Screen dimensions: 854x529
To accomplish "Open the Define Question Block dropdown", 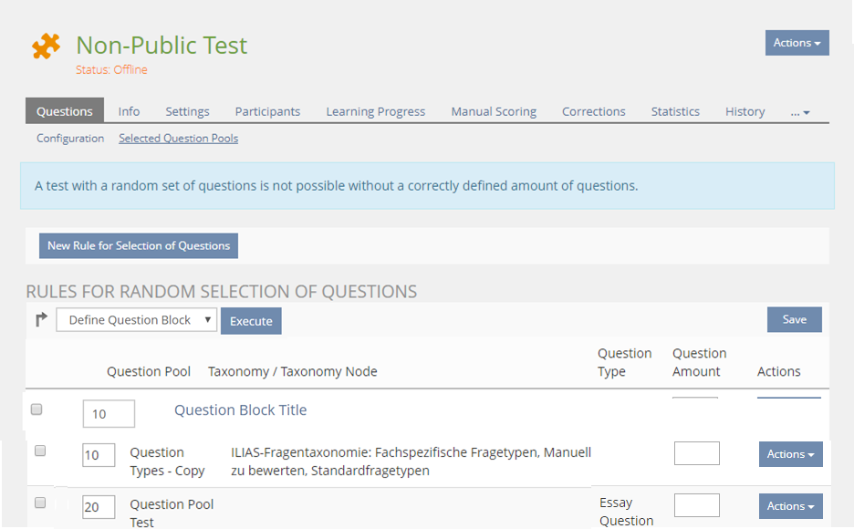I will click(x=136, y=320).
